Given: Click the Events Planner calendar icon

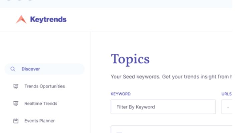Looking at the screenshot, I should point(16,121).
